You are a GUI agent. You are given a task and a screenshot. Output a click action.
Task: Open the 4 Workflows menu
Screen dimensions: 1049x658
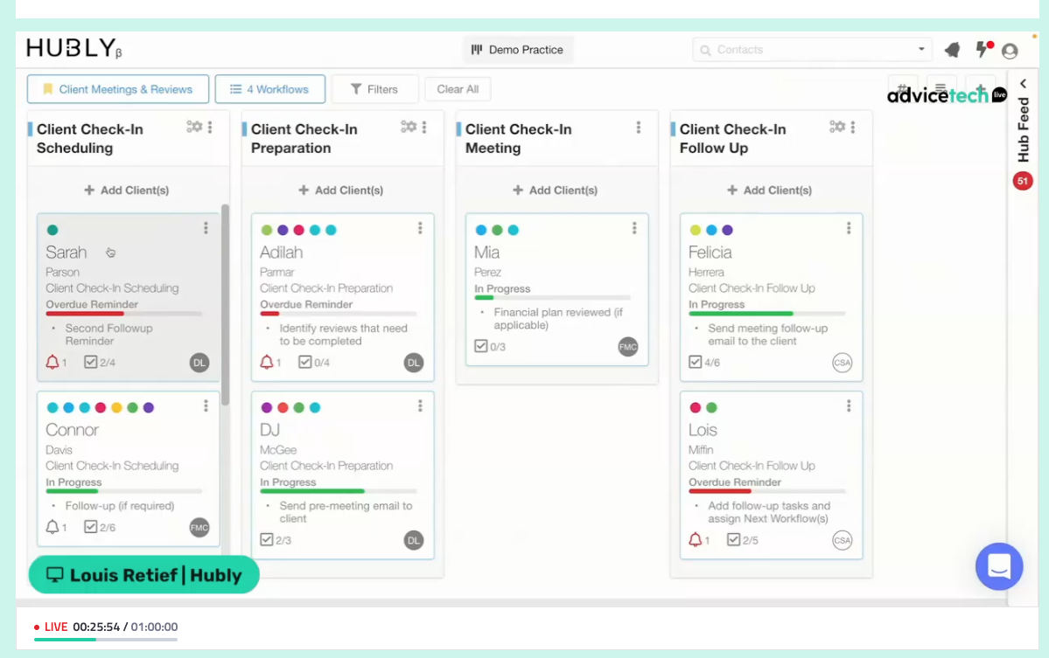coord(269,88)
